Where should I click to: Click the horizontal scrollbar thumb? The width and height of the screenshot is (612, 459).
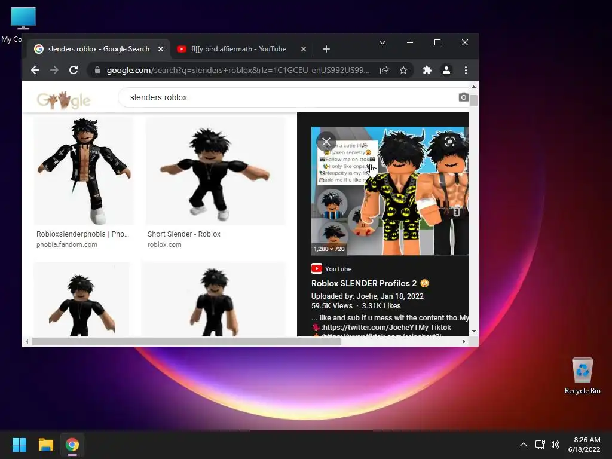tap(186, 341)
